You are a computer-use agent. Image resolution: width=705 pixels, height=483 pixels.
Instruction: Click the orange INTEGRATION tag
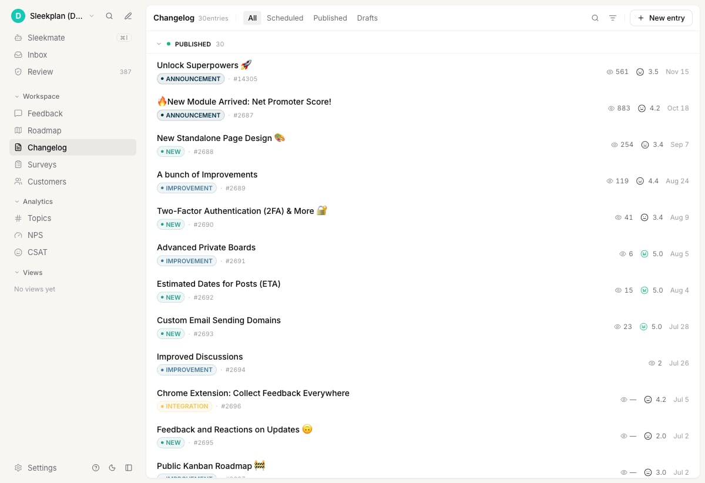[x=184, y=406]
